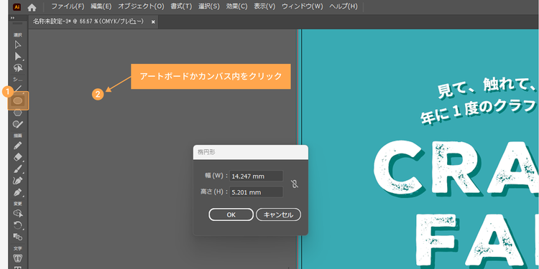This screenshot has height=269, width=539.
Task: Open the ヘルプ(H) menu
Action: (x=344, y=6)
